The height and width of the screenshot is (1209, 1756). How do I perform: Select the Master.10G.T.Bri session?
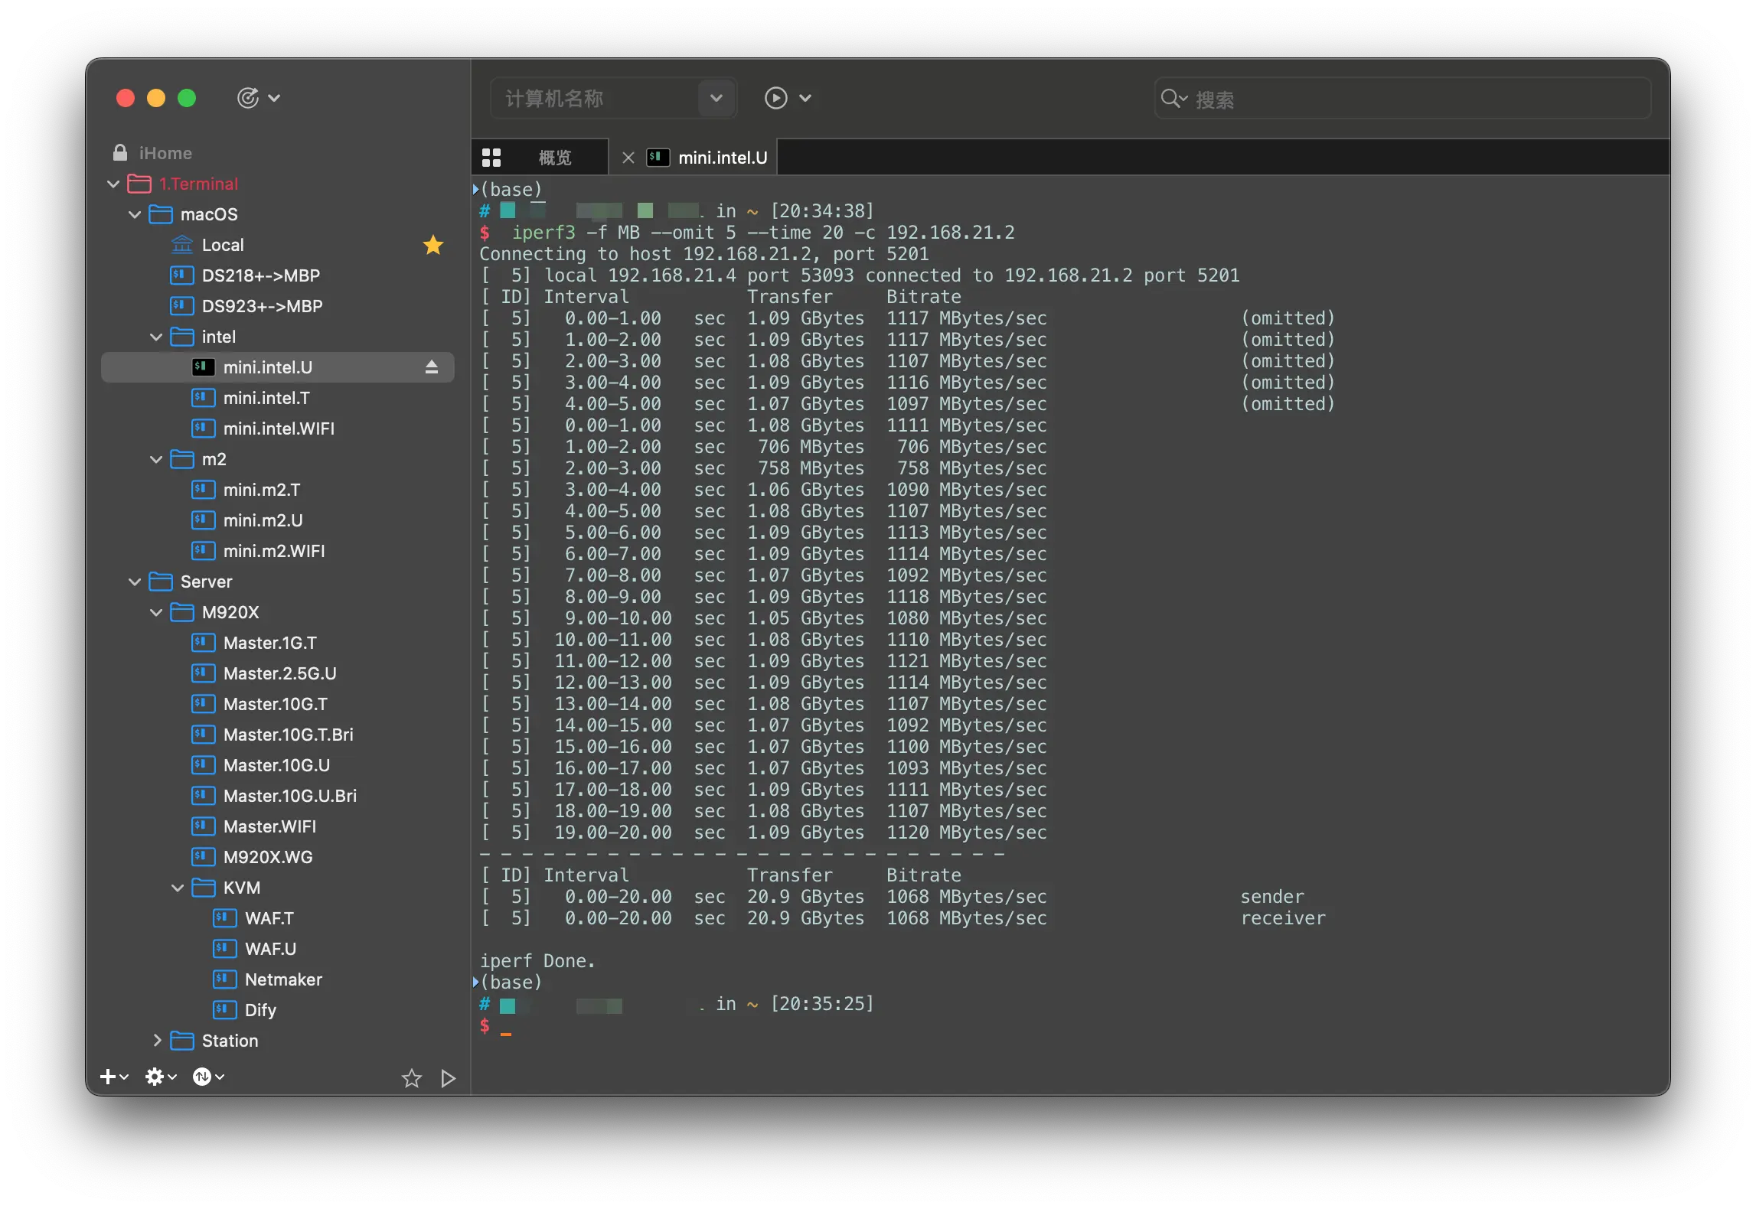click(x=289, y=735)
